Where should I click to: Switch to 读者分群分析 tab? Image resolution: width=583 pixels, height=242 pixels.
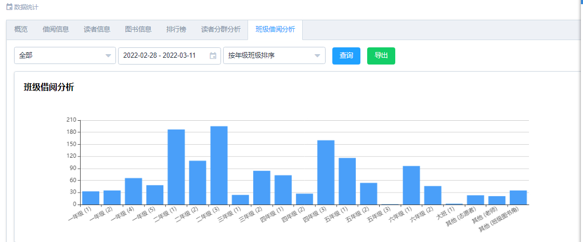[221, 30]
